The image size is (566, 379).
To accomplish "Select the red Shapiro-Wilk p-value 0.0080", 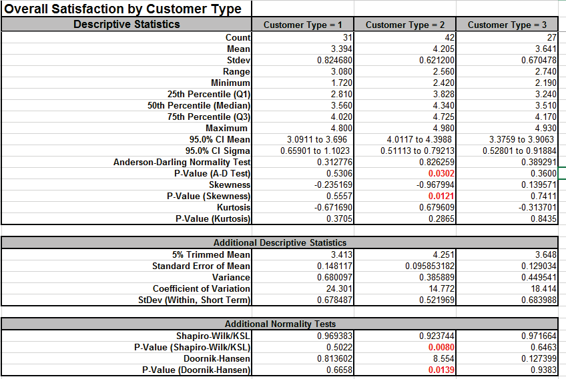I will click(404, 348).
